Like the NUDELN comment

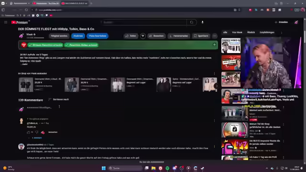tap(29, 132)
